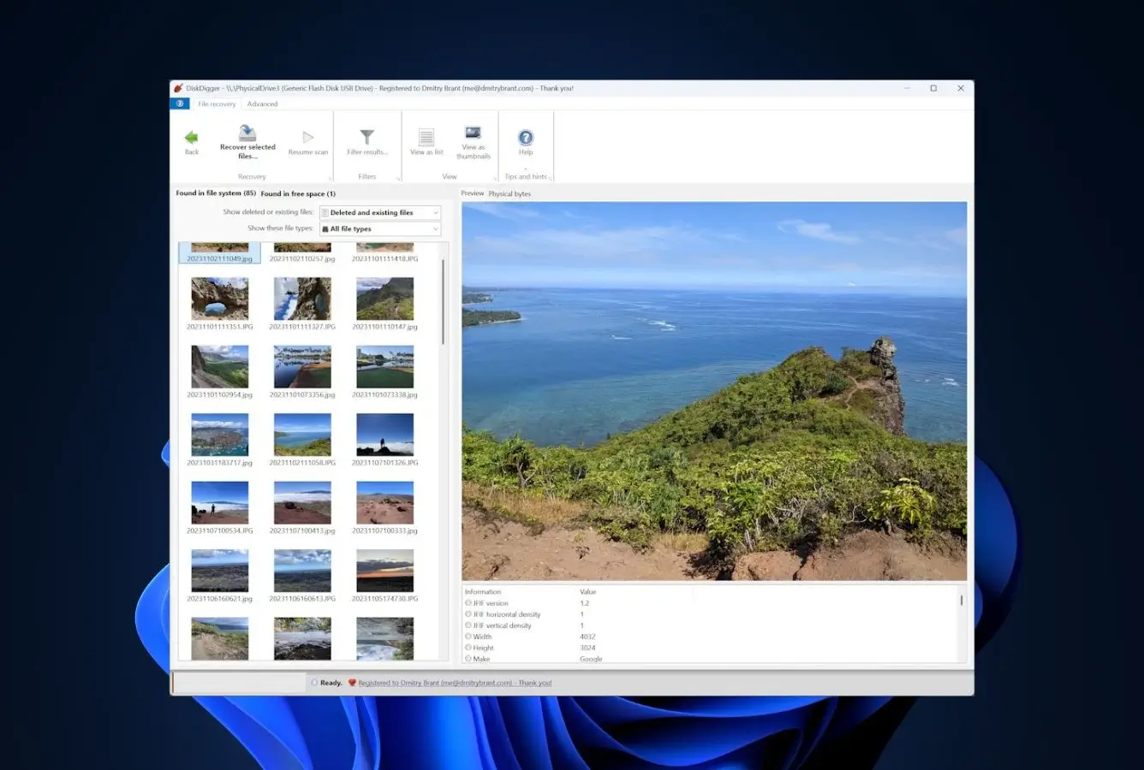1144x770 pixels.
Task: Select thumbnail 20231101102954.jpg
Action: point(220,372)
